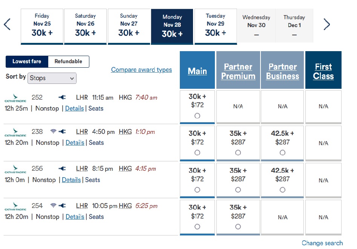Image resolution: width=357 pixels, height=249 pixels.
Task: Click Wi-Fi icon on flight 254
Action: (54, 206)
